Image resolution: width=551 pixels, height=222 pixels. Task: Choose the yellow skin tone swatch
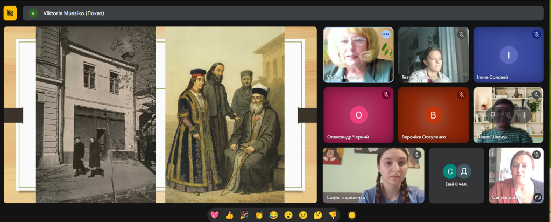click(352, 215)
